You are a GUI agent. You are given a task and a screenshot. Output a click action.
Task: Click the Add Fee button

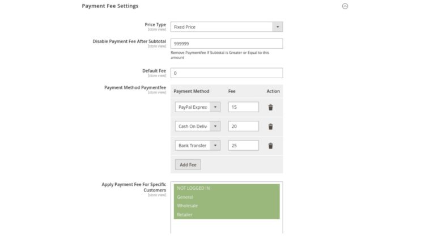click(x=188, y=165)
